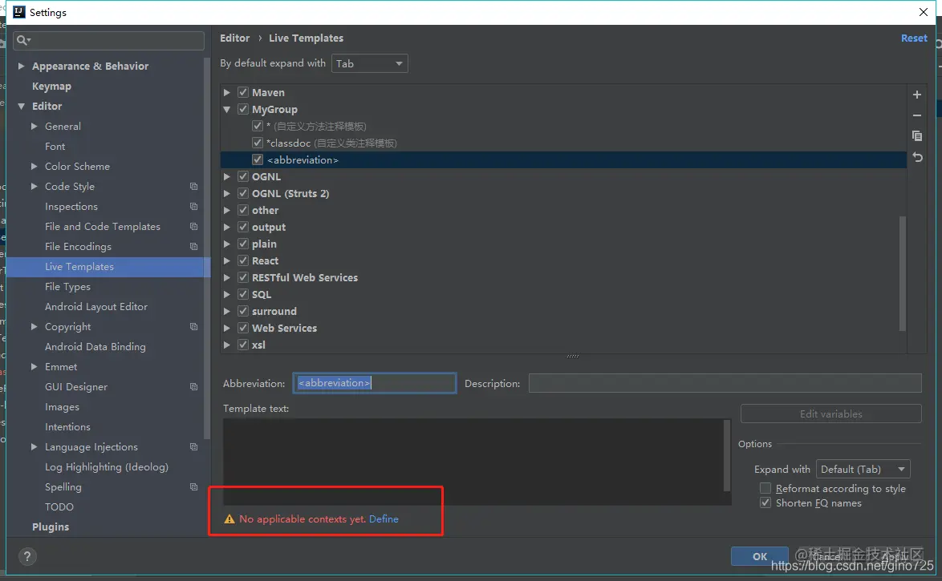The height and width of the screenshot is (581, 942).
Task: Toggle the React group checkbox
Action: [242, 260]
